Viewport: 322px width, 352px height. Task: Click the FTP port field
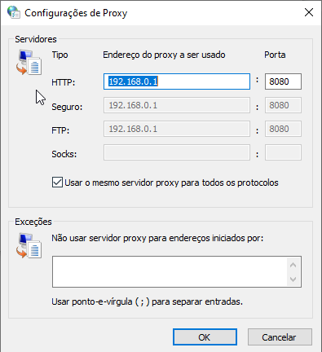point(283,129)
